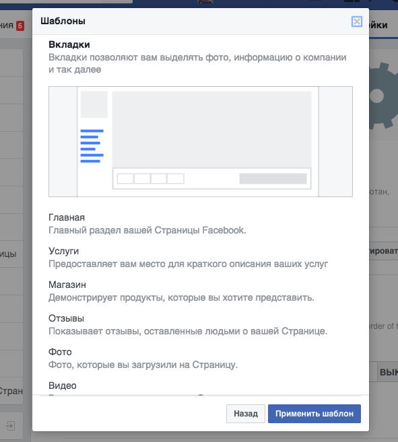Click the grey profile picture placeholder in the preview
Screen dimensions: 398x442
[x=94, y=104]
